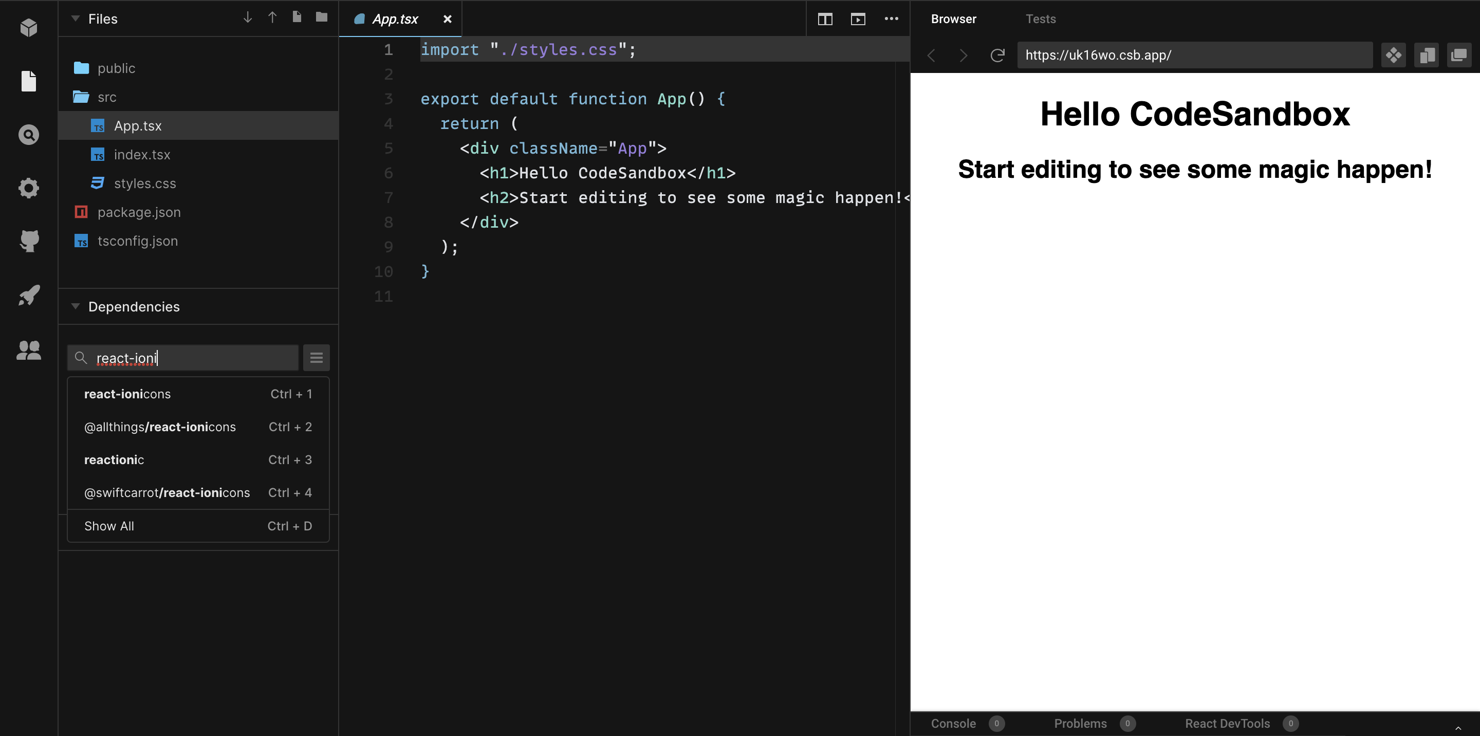Click the new file icon in Files header
This screenshot has width=1480, height=736.
(x=297, y=17)
